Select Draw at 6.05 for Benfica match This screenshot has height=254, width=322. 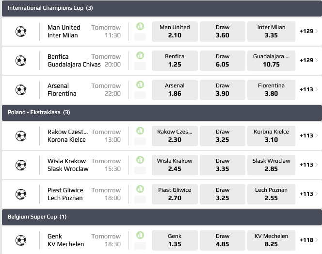pyautogui.click(x=223, y=61)
